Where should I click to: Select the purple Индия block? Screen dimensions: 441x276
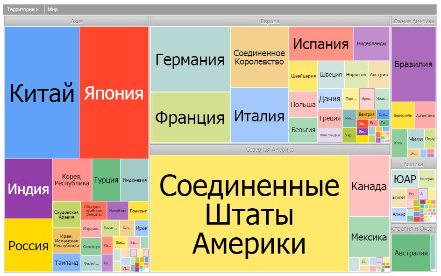(x=28, y=189)
